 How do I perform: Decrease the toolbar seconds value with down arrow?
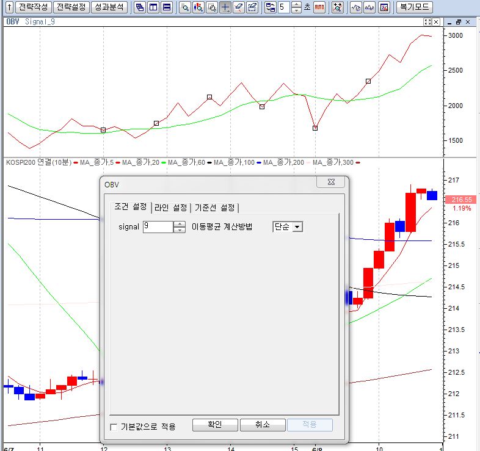tap(296, 10)
